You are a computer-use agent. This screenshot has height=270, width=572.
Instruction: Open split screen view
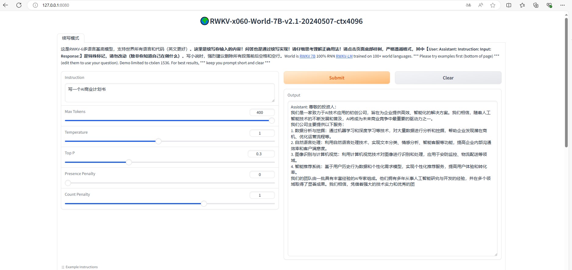pyautogui.click(x=509, y=5)
